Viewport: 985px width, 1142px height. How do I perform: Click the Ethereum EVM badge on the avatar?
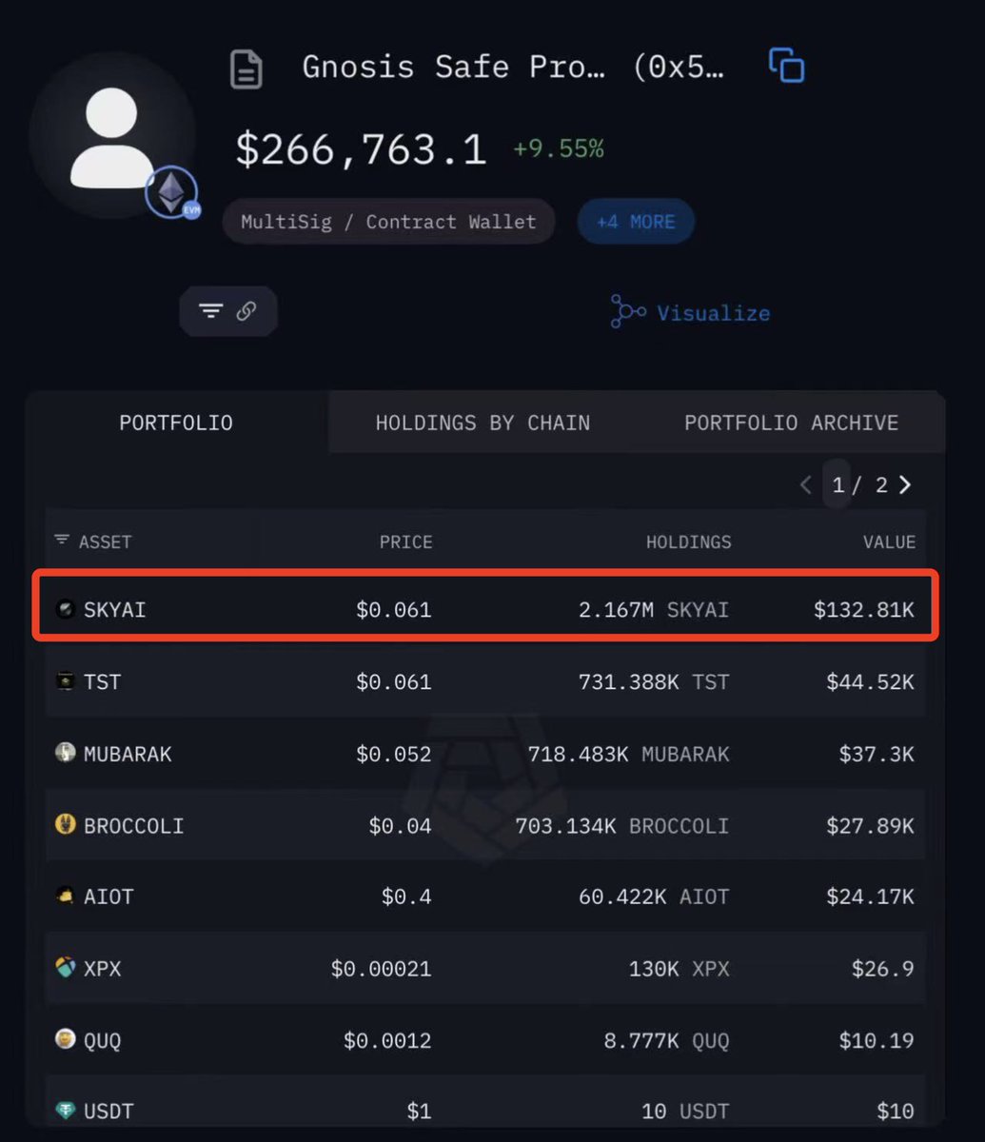(172, 193)
